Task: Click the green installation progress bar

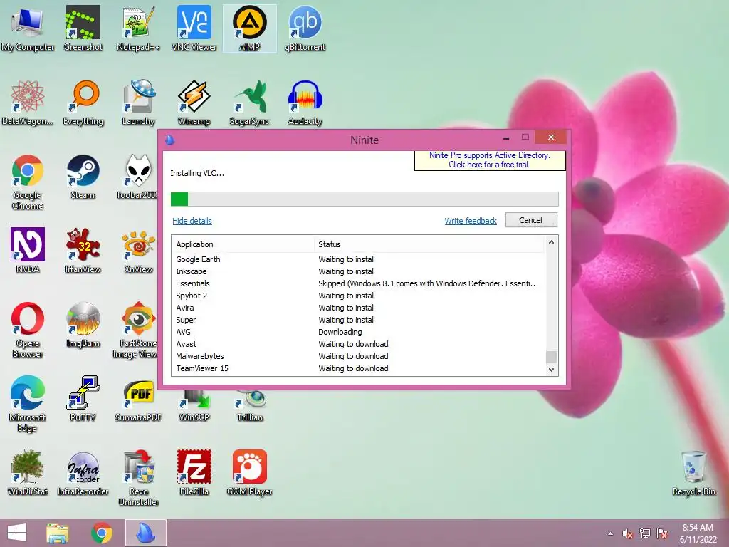Action: pos(364,199)
